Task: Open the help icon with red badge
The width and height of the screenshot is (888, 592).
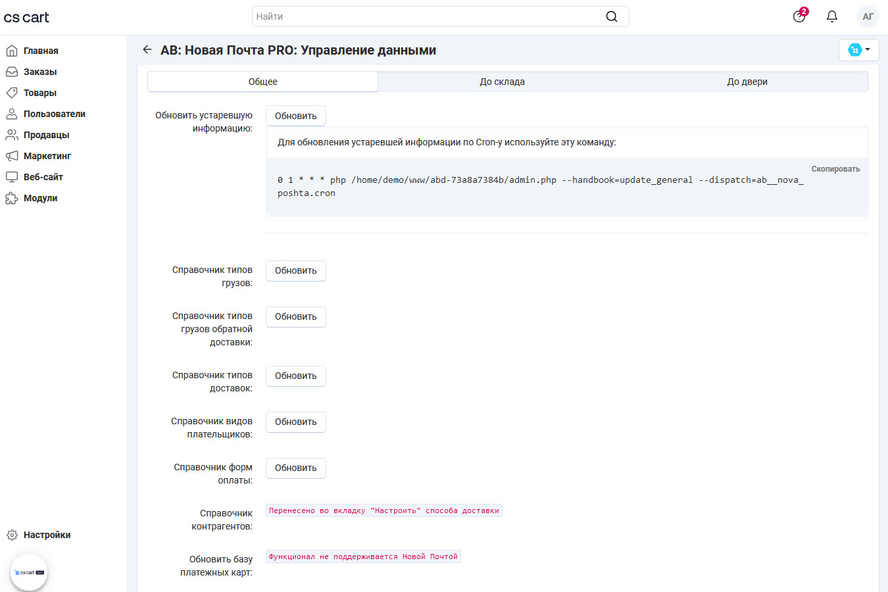Action: (x=799, y=16)
